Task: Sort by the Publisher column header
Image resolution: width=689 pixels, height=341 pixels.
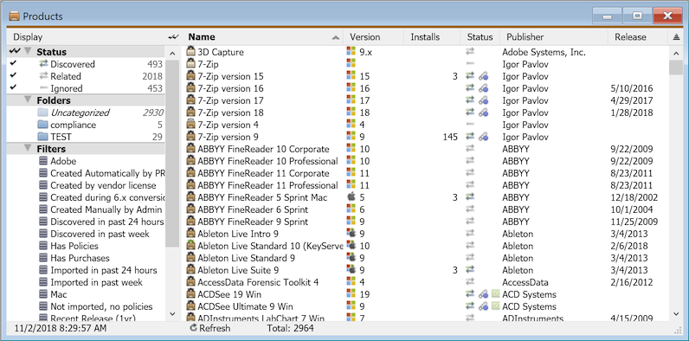Action: 554,37
